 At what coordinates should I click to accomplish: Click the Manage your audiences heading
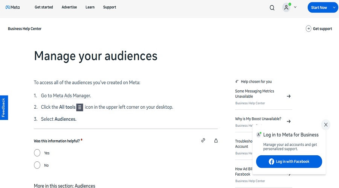point(96,56)
